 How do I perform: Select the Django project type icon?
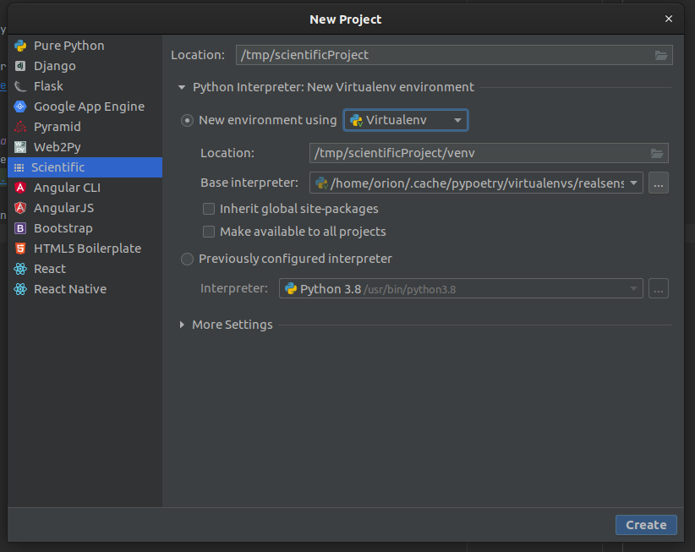20,66
